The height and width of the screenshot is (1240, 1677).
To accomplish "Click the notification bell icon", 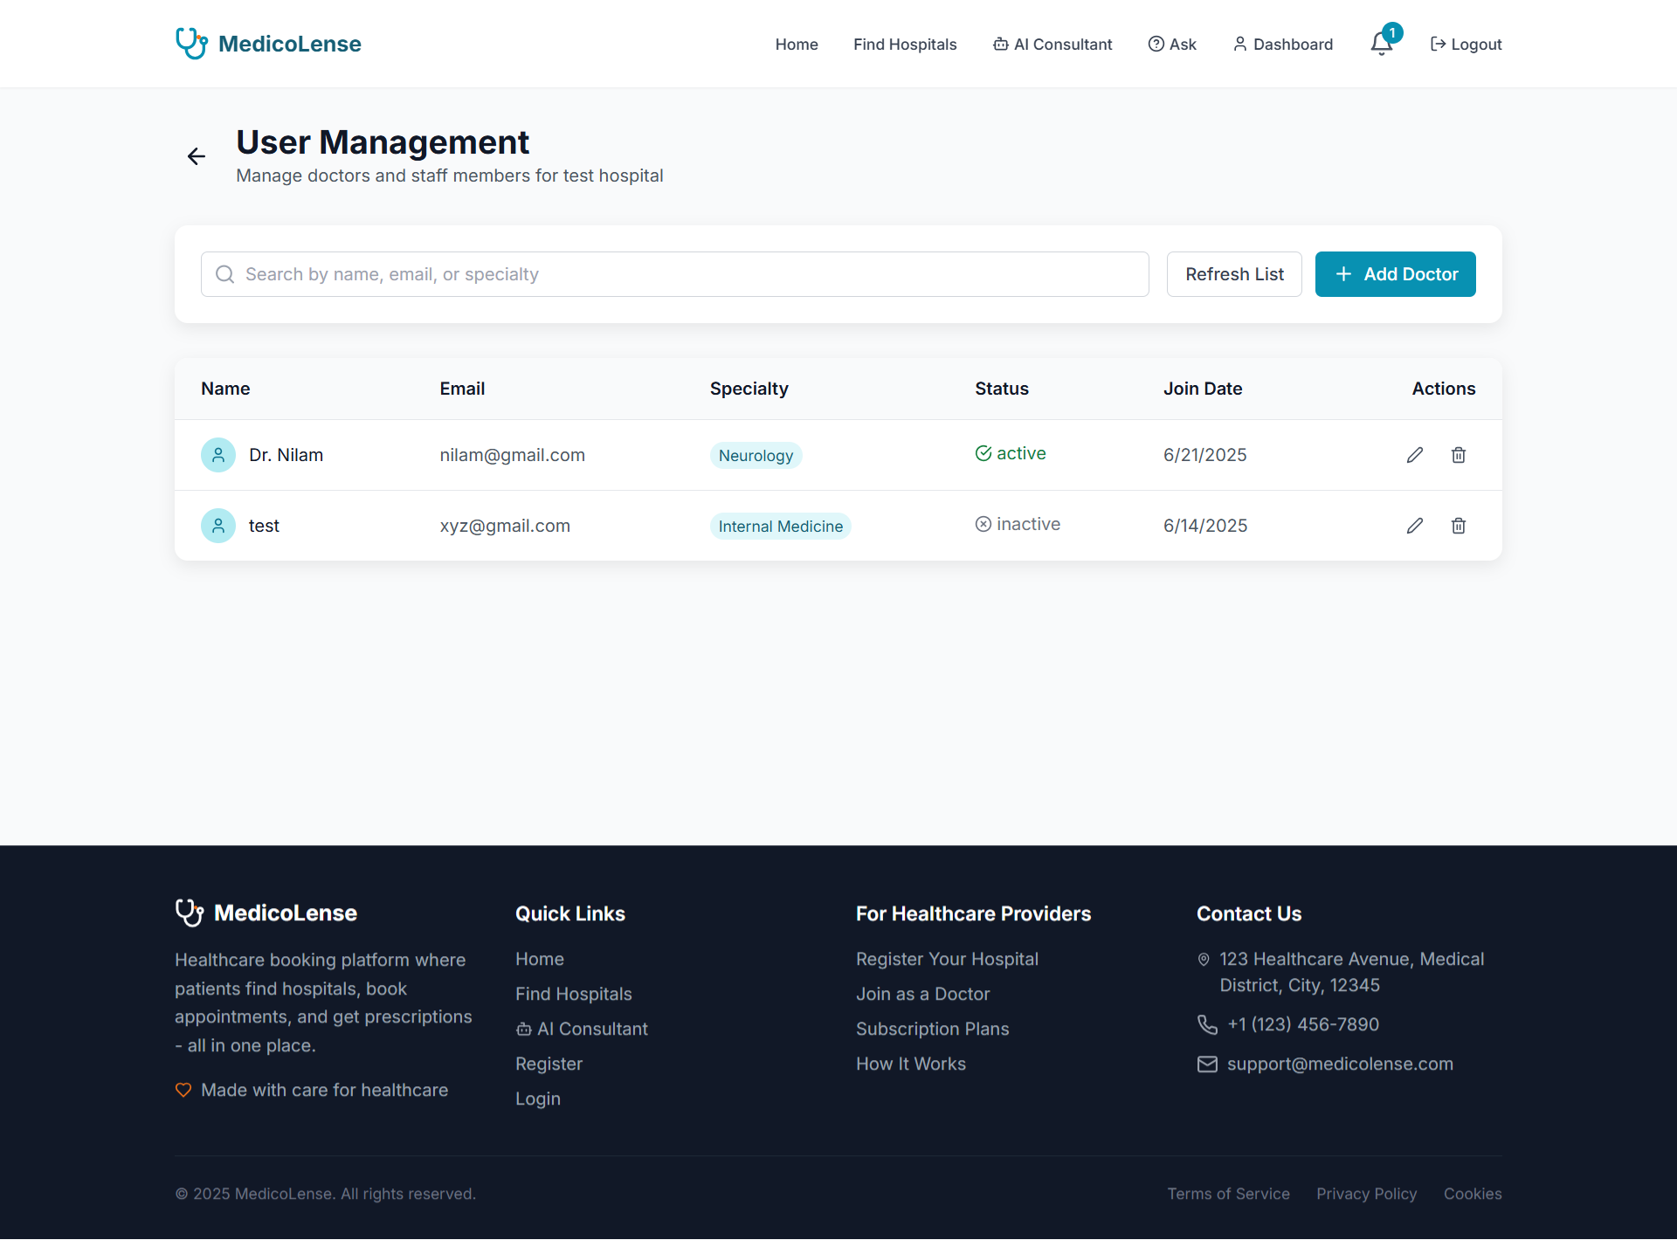I will [x=1381, y=44].
